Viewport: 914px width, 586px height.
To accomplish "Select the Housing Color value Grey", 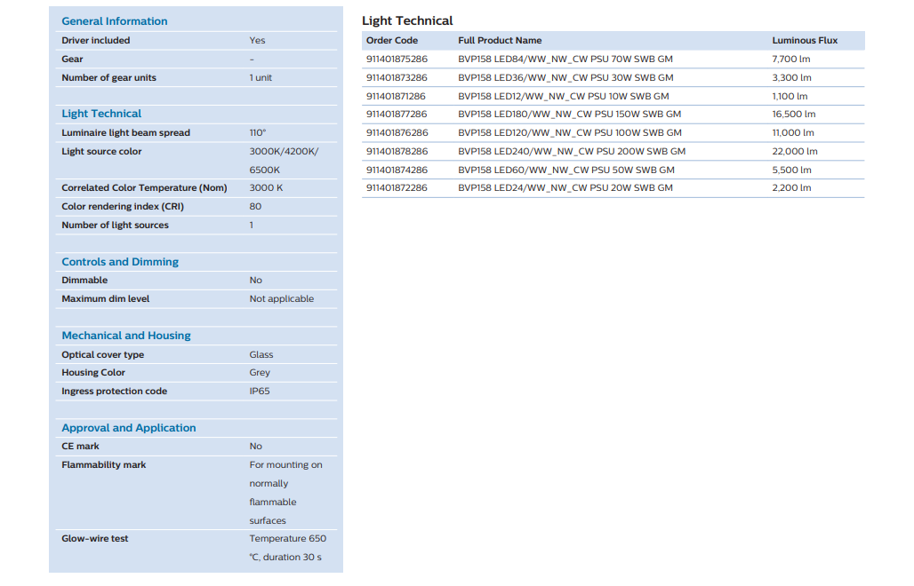I will point(260,373).
